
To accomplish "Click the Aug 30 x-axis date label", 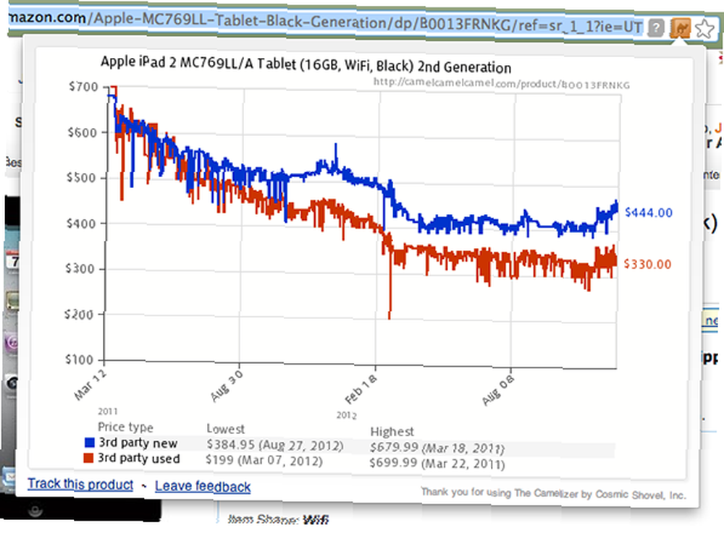I will pyautogui.click(x=226, y=386).
